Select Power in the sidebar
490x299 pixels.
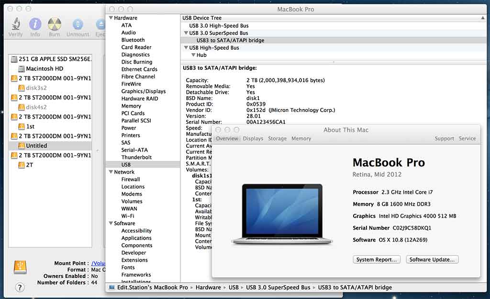click(128, 128)
